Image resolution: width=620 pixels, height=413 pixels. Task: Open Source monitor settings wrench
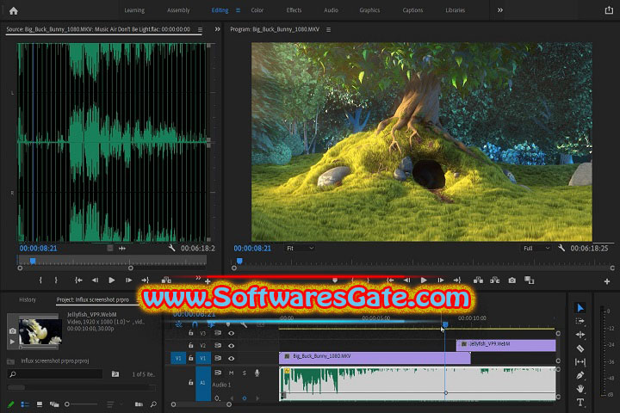coord(171,248)
